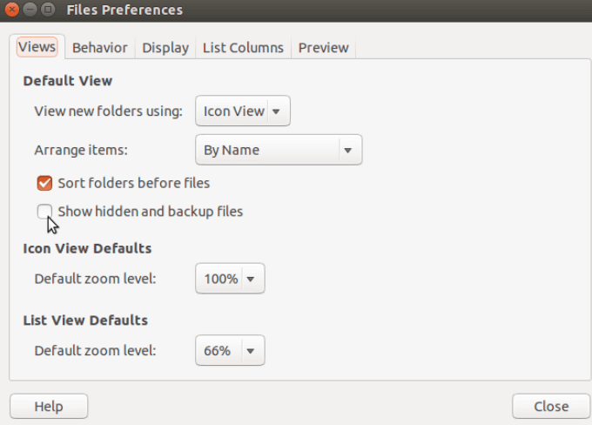Change the List View zoom level 66% dropdown
592x425 pixels.
pyautogui.click(x=230, y=351)
